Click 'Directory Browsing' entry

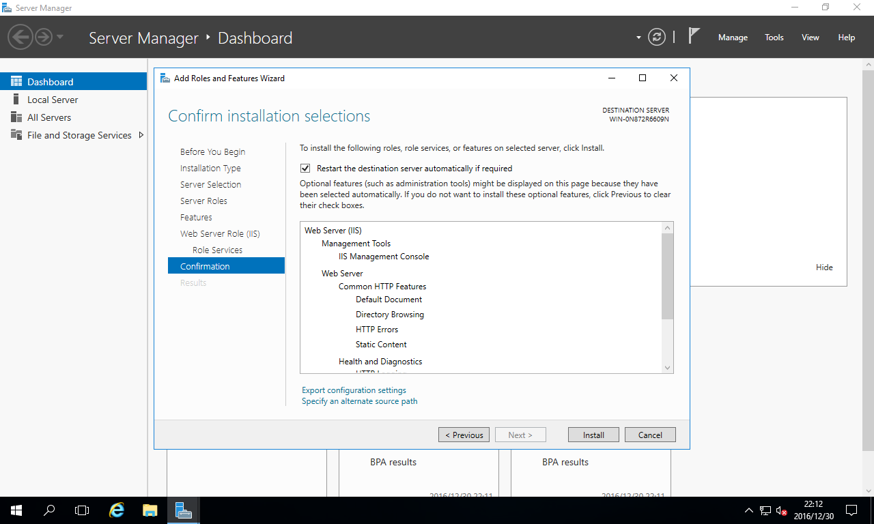click(x=390, y=315)
